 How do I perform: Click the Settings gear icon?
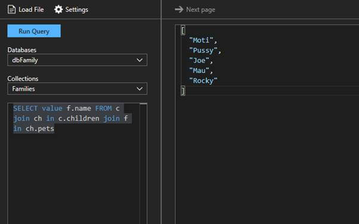tap(59, 10)
